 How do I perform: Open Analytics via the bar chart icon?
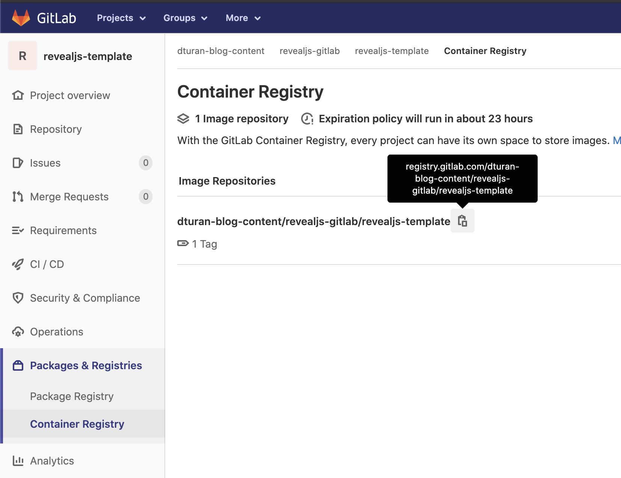point(18,461)
